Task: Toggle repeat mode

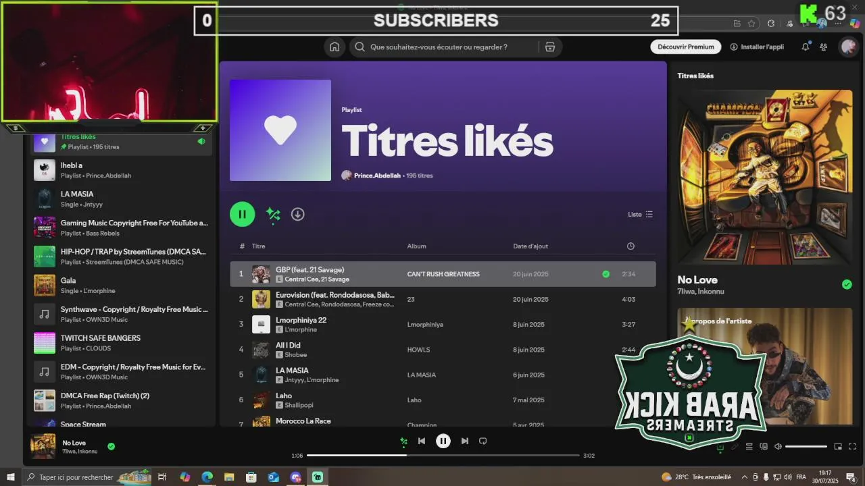Action: (x=483, y=441)
